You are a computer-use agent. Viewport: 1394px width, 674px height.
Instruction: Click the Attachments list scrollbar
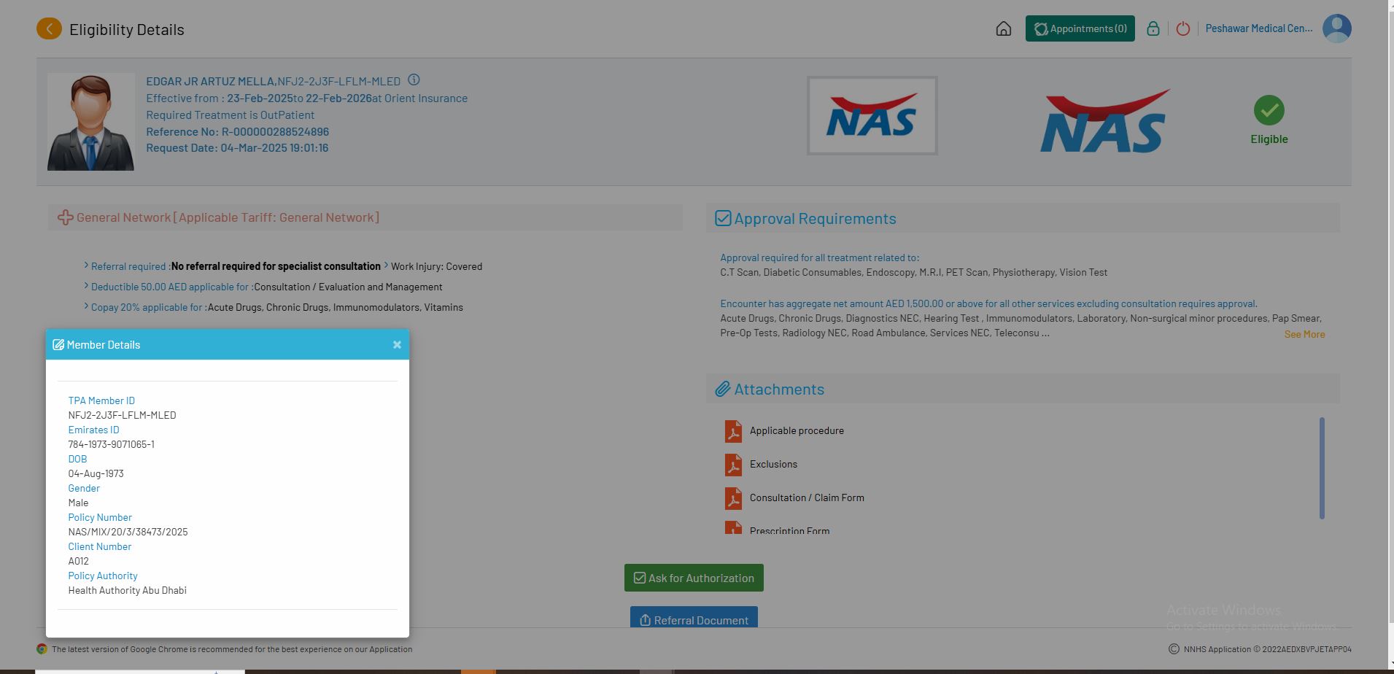[1322, 468]
